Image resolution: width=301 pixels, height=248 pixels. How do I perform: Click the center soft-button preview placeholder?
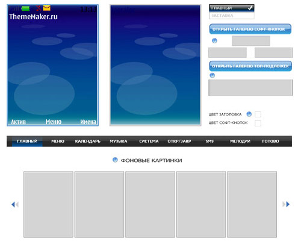(x=251, y=41)
